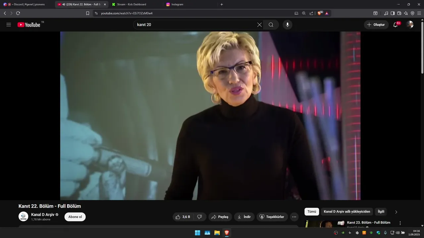The width and height of the screenshot is (424, 238).
Task: Open the account avatar menu
Action: click(410, 25)
